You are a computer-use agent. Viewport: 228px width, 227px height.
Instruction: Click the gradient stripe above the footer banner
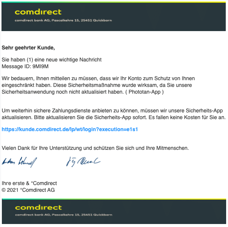click(x=114, y=199)
